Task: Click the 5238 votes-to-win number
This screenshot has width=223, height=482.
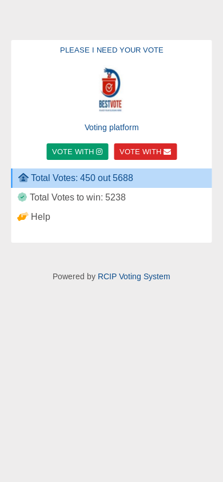Action: (x=116, y=198)
